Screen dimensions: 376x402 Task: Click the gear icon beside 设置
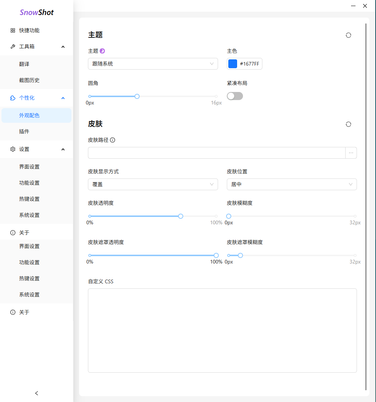(13, 149)
